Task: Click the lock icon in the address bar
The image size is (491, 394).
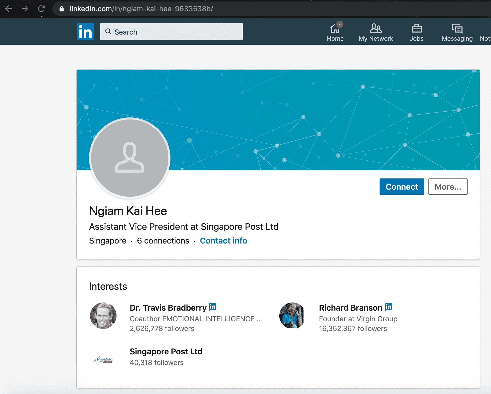Action: [61, 9]
